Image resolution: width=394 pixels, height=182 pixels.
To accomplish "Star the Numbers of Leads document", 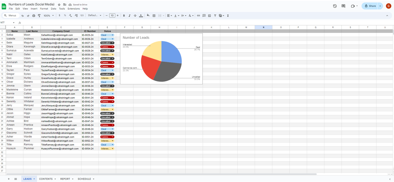I will pos(59,5).
